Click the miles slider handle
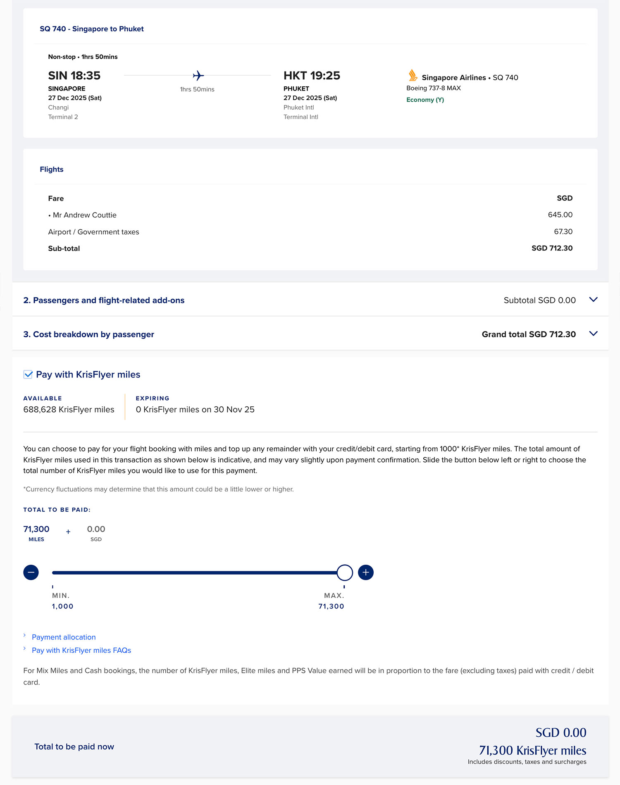Screen dimensions: 620x785 pos(345,573)
